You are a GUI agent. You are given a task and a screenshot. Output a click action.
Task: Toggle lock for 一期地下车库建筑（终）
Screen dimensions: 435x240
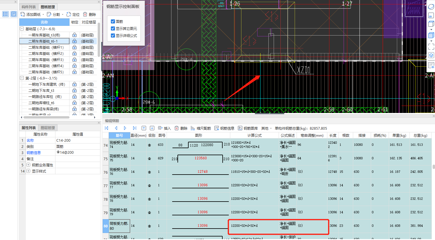pyautogui.click(x=75, y=84)
